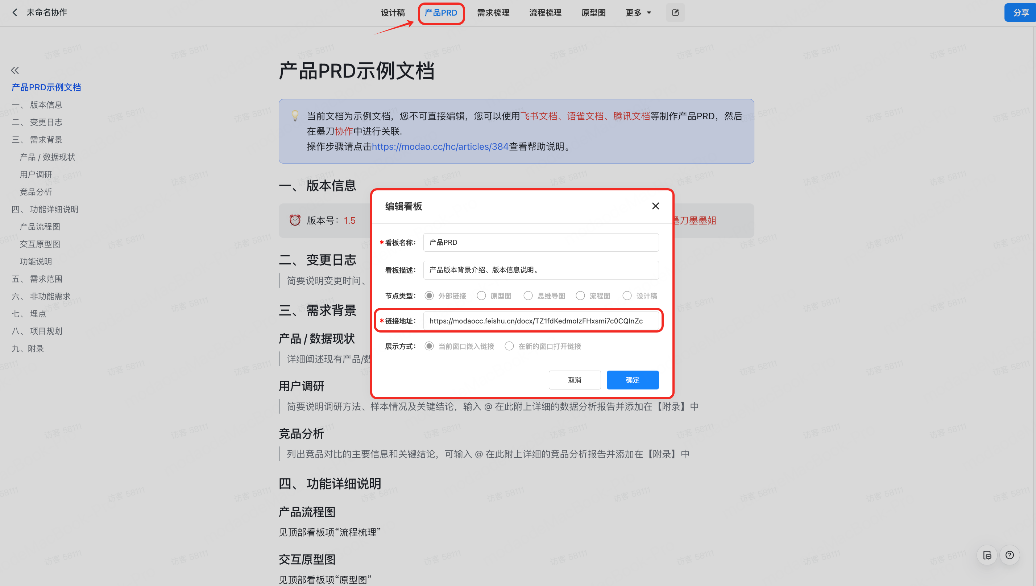Click the 竞品分析 document heading

point(301,433)
